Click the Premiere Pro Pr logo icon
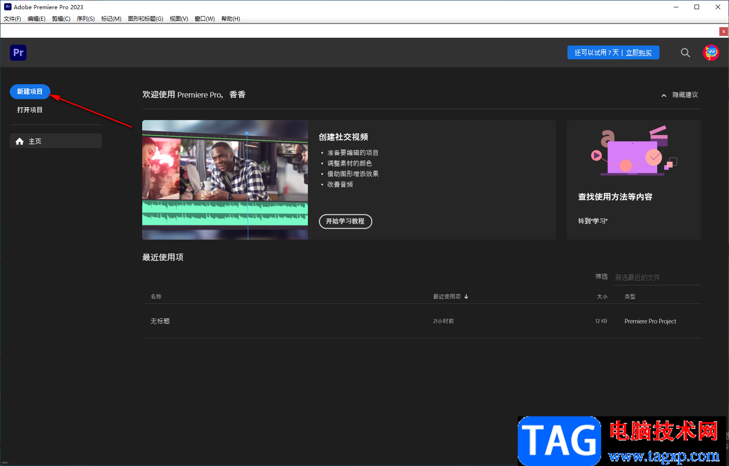Viewport: 729px width, 466px height. [x=18, y=52]
